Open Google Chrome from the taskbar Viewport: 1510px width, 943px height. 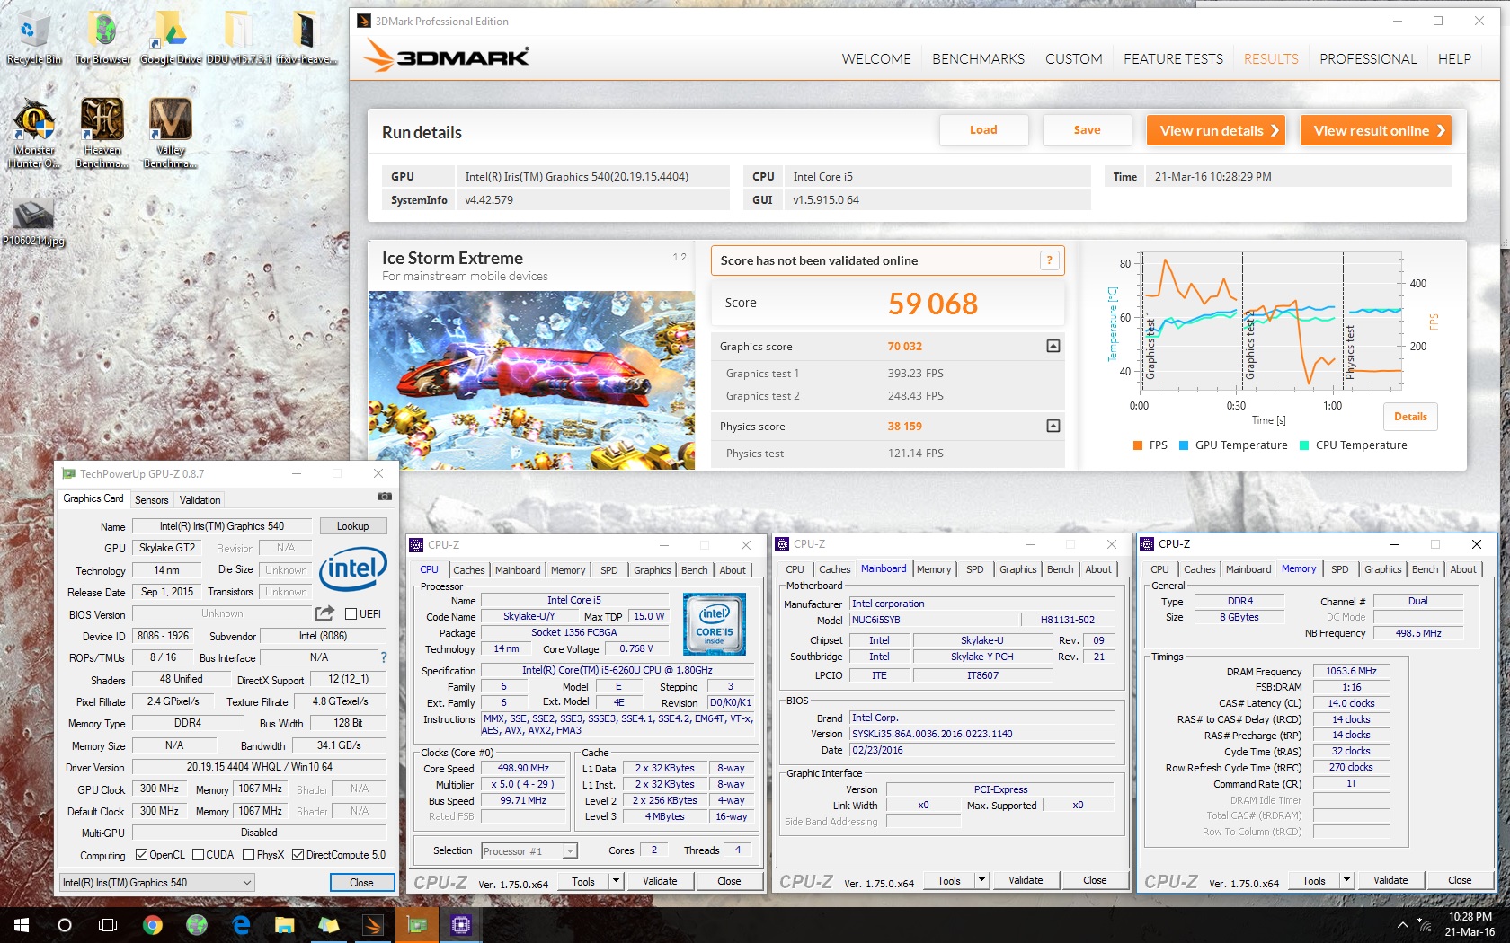point(153,924)
